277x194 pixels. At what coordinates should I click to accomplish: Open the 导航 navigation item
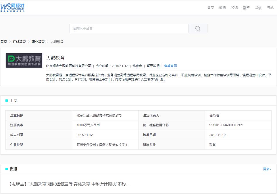270,8
